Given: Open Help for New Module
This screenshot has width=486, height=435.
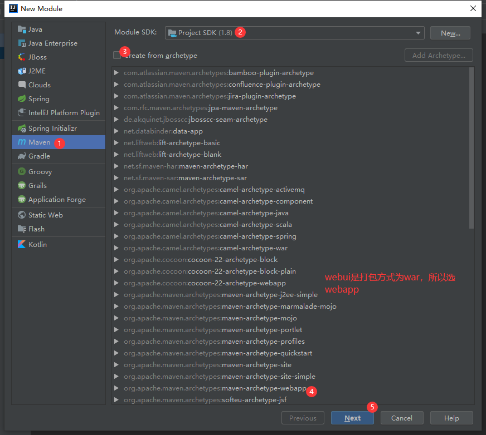Looking at the screenshot, I should point(451,418).
